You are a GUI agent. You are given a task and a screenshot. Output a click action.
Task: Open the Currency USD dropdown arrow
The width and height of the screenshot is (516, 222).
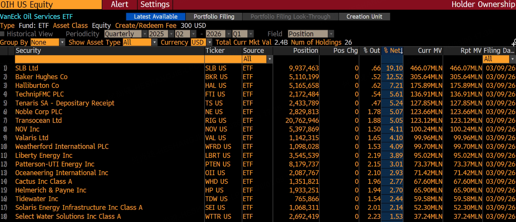click(209, 42)
